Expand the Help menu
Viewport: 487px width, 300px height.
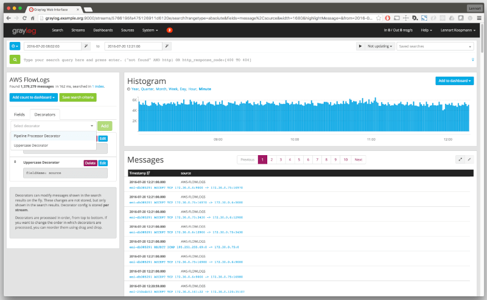coord(426,30)
